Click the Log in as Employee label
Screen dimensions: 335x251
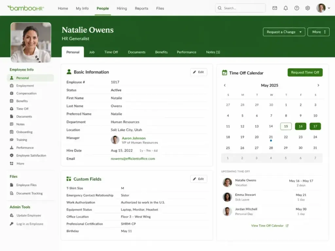tap(30, 224)
